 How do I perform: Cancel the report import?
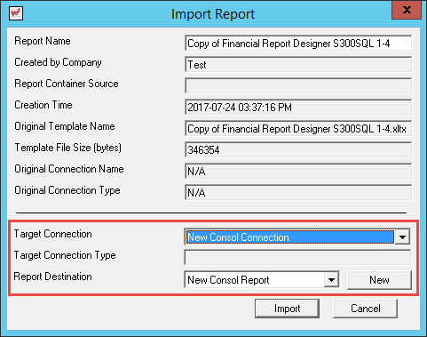coord(365,309)
